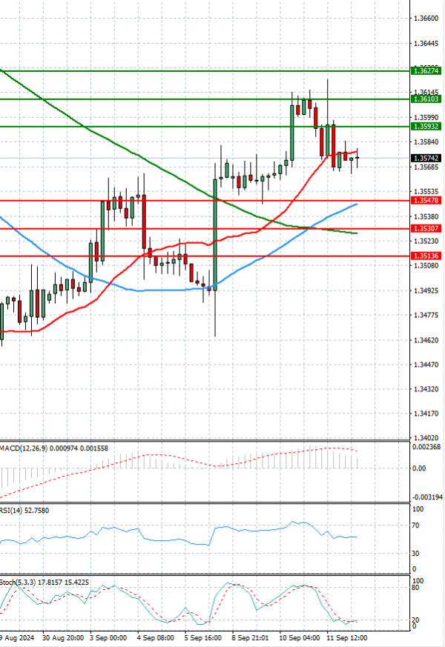Image resolution: width=445 pixels, height=647 pixels.
Task: Click the Stochastic 80 level label
Action: coord(415,588)
